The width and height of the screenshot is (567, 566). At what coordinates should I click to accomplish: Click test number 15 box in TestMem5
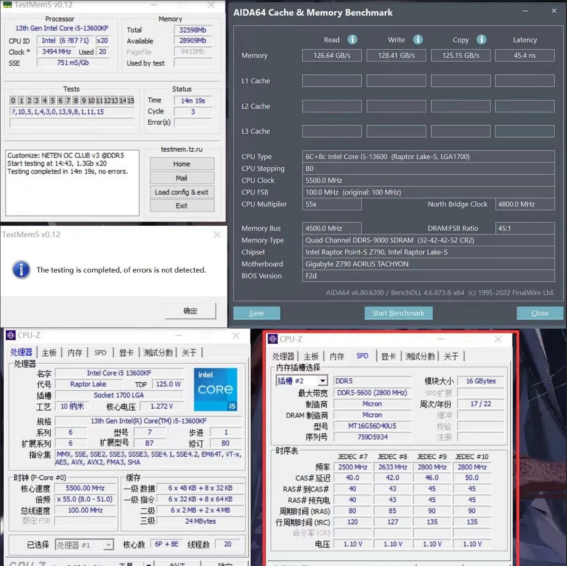[x=131, y=101]
